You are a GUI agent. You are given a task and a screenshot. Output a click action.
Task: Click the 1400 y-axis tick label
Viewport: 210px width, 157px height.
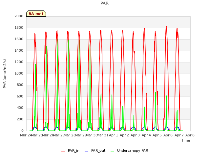click(19, 50)
